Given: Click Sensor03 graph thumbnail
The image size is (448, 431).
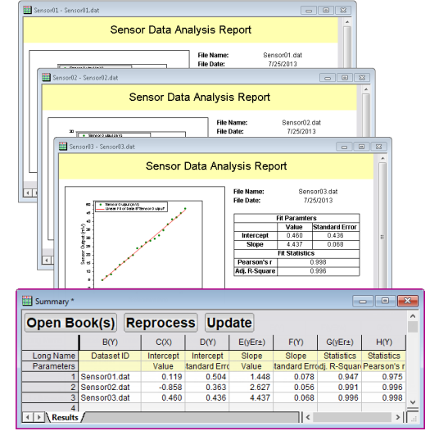Looking at the screenshot, I should tap(145, 238).
